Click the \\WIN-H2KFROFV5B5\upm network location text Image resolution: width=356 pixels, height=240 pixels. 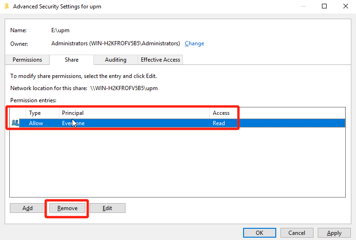coord(124,88)
